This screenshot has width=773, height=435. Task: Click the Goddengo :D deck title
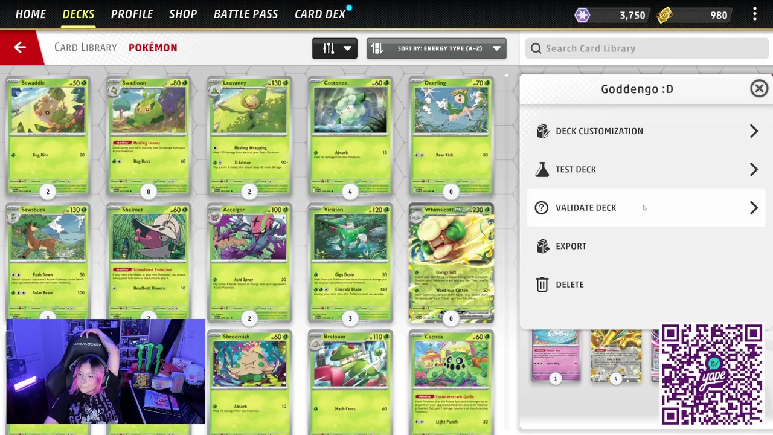(637, 89)
